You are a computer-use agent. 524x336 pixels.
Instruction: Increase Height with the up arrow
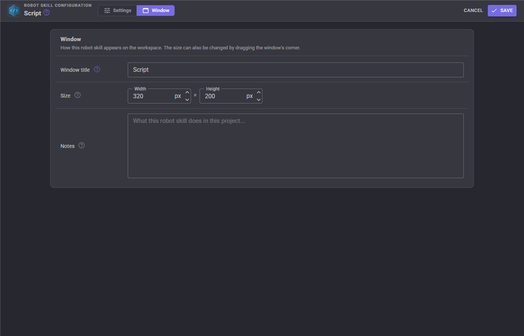click(x=258, y=92)
